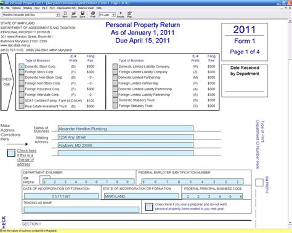Click the Federal Principal Business Code field
Screen dimensions: 292x233
(x=213, y=196)
